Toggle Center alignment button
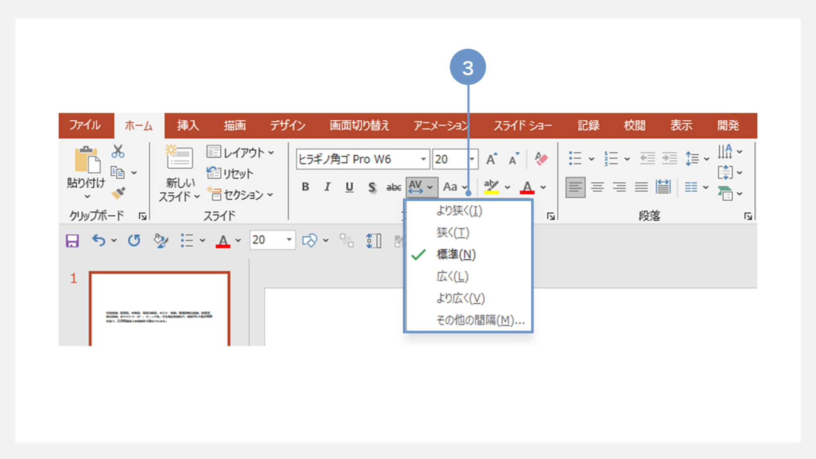816x459 pixels. click(x=597, y=187)
